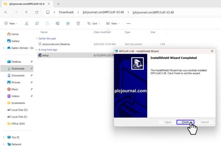This screenshot has height=146, width=221.
Task: Sort files by Date modified column
Action: [x=102, y=32]
